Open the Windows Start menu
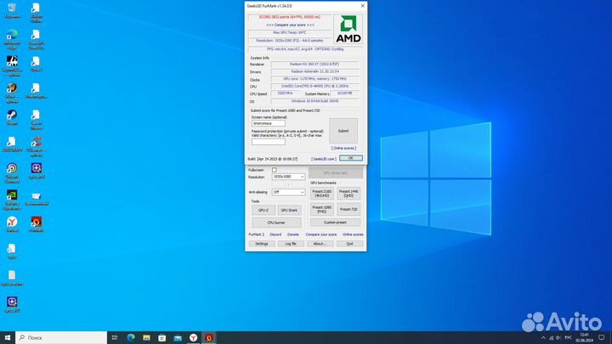The height and width of the screenshot is (344, 612). (x=8, y=337)
